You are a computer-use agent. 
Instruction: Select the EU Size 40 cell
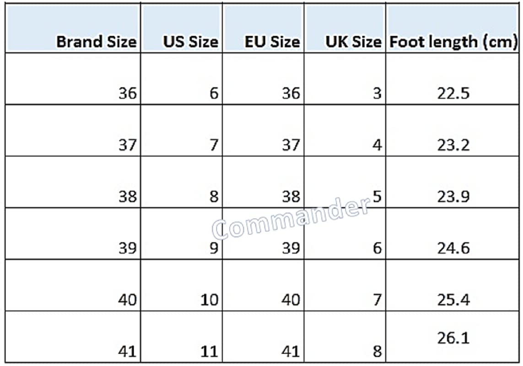pos(291,300)
